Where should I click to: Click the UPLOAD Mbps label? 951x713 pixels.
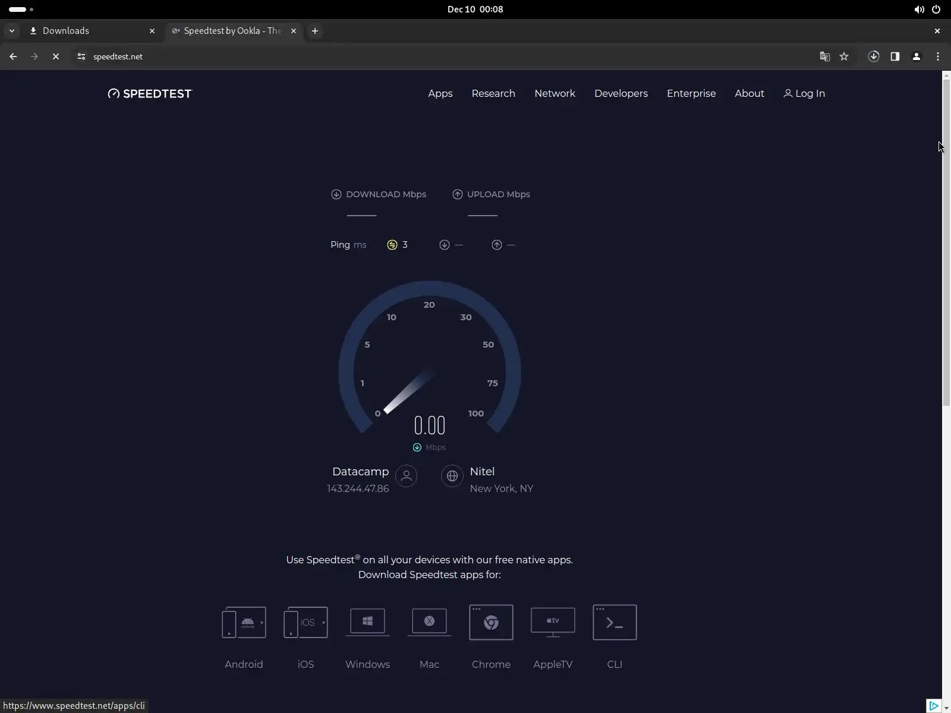499,194
